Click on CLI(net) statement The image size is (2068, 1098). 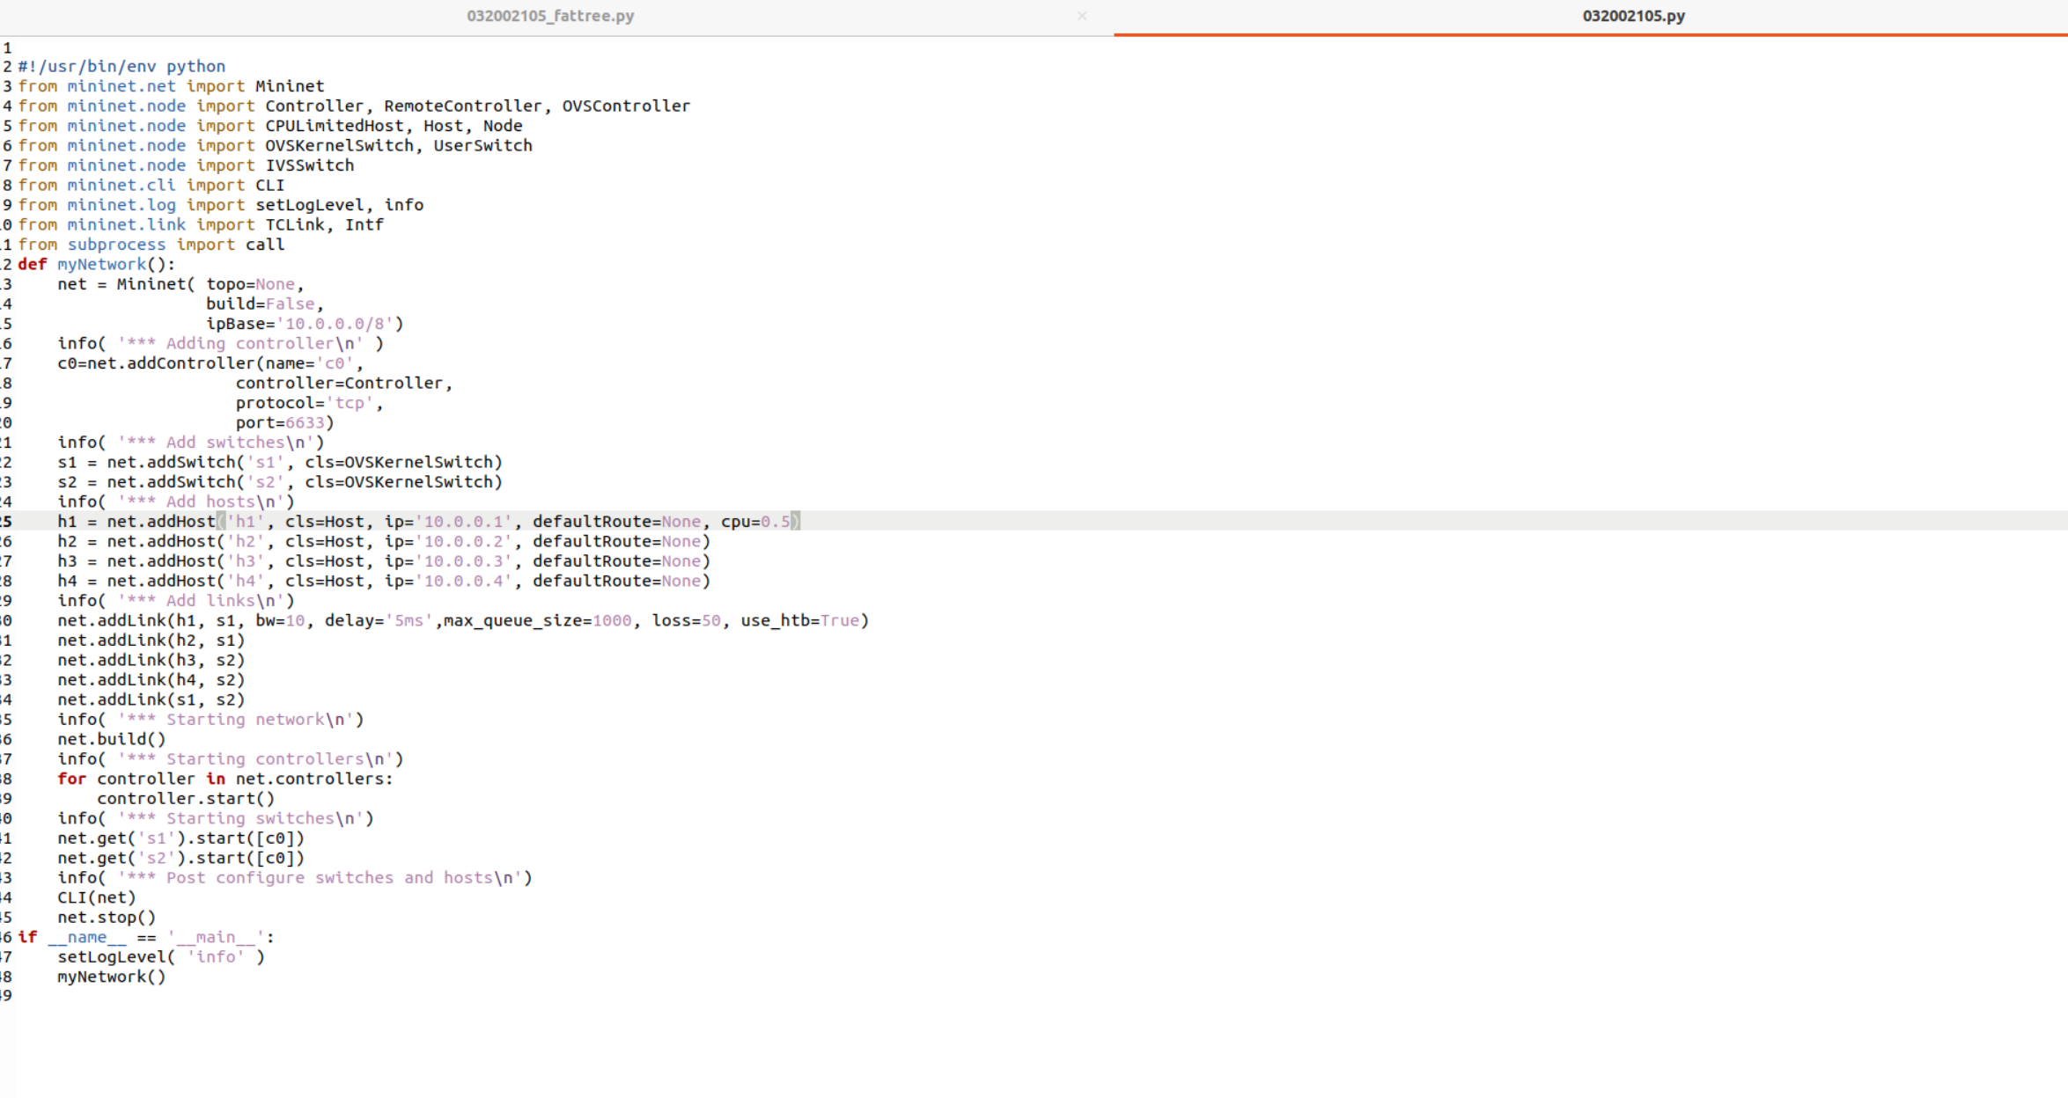(x=97, y=897)
